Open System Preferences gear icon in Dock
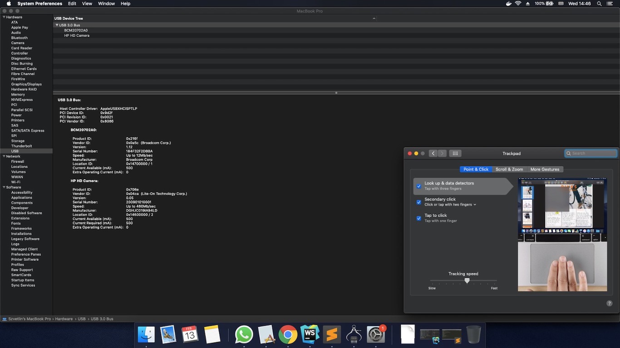Viewport: 620px width, 348px height. click(x=376, y=335)
